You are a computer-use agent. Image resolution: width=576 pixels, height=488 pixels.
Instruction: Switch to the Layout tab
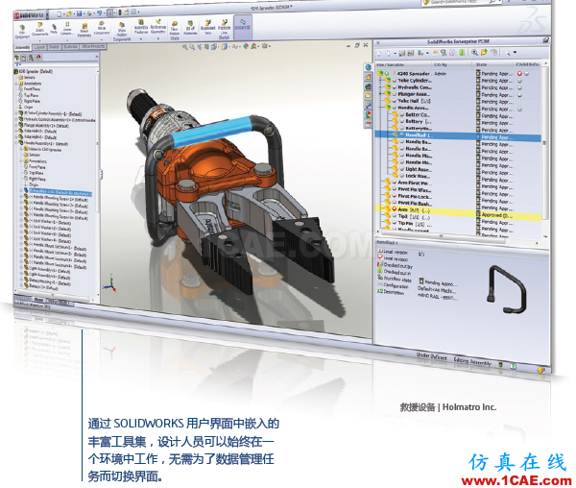pos(39,47)
